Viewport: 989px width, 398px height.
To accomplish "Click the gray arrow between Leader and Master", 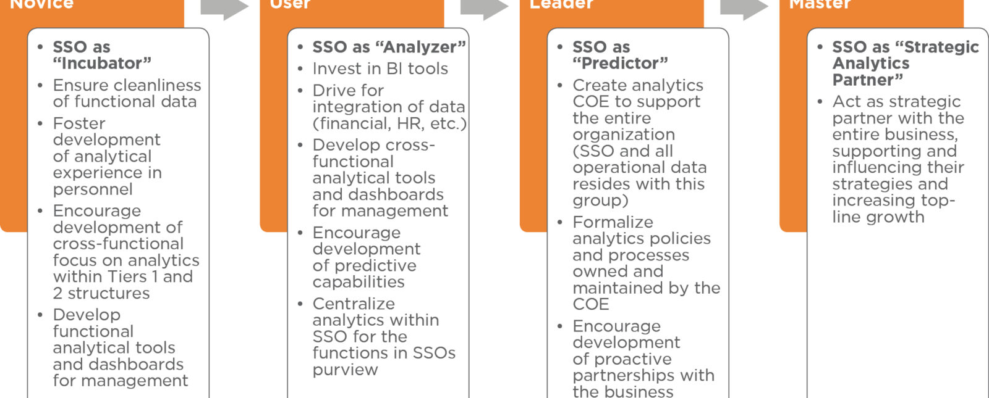I will pos(744,9).
